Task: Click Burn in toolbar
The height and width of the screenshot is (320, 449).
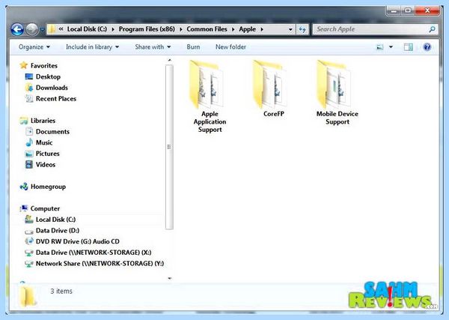Action: click(x=193, y=46)
